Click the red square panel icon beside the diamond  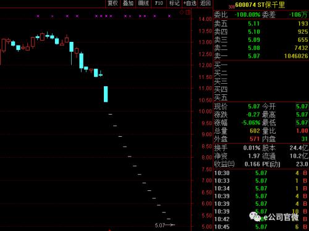click(188, 12)
